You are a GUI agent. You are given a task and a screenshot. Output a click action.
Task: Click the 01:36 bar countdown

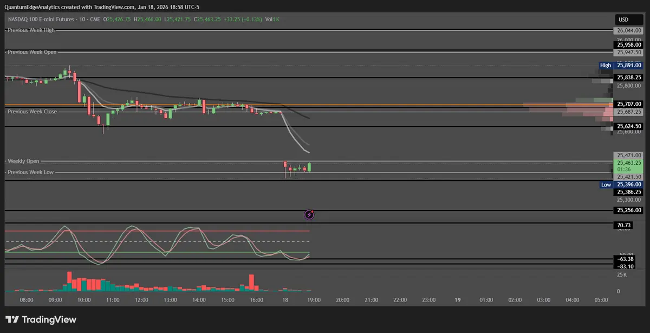(x=623, y=169)
